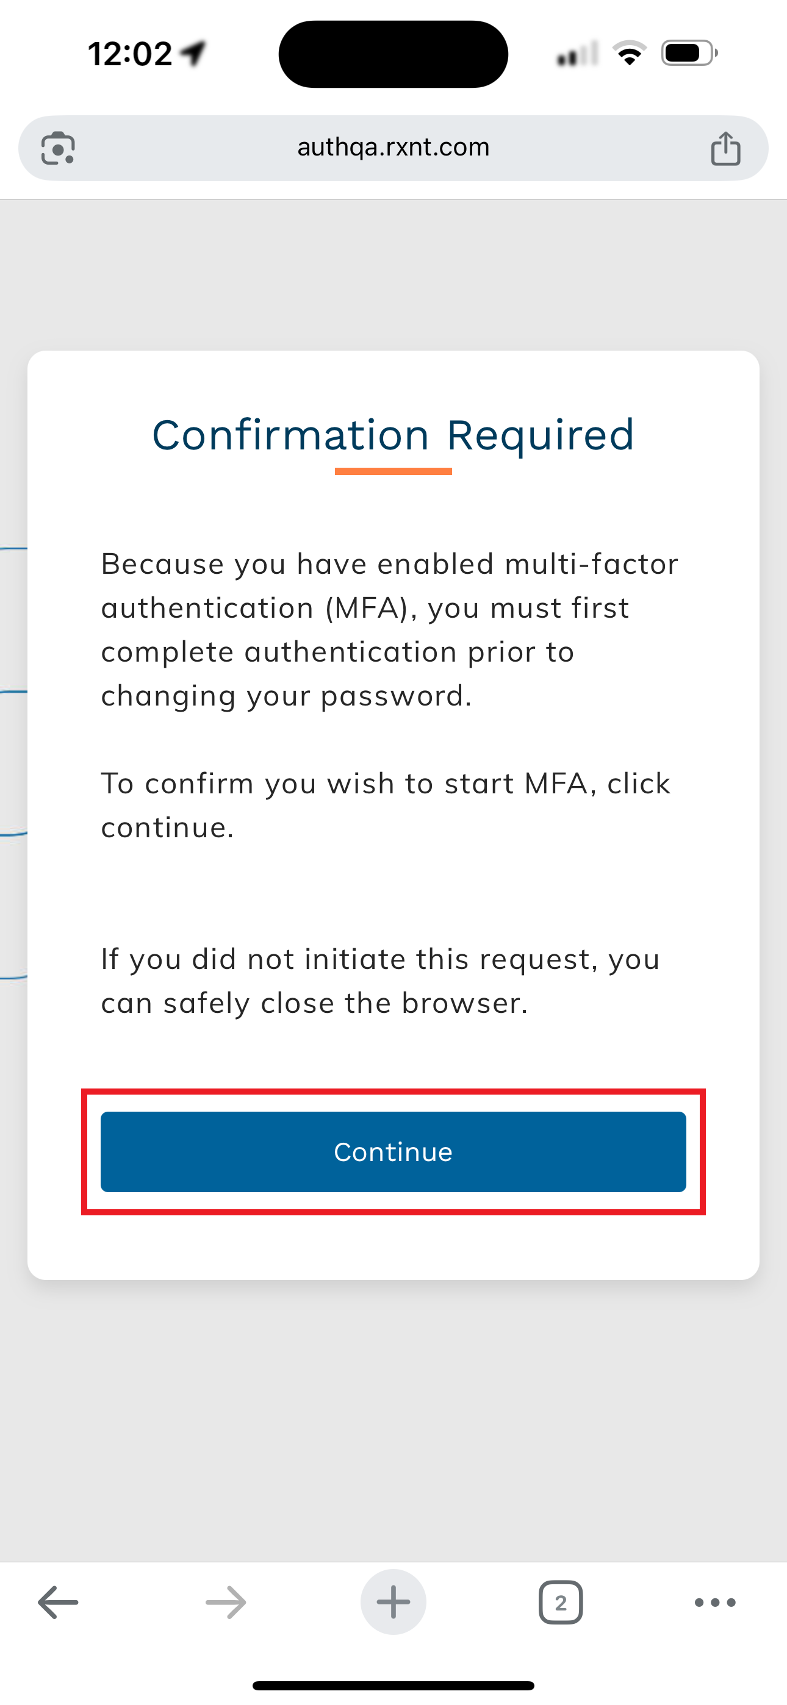Click the 'To confirm you wish to start MFA' text
The width and height of the screenshot is (787, 1705).
click(x=386, y=805)
